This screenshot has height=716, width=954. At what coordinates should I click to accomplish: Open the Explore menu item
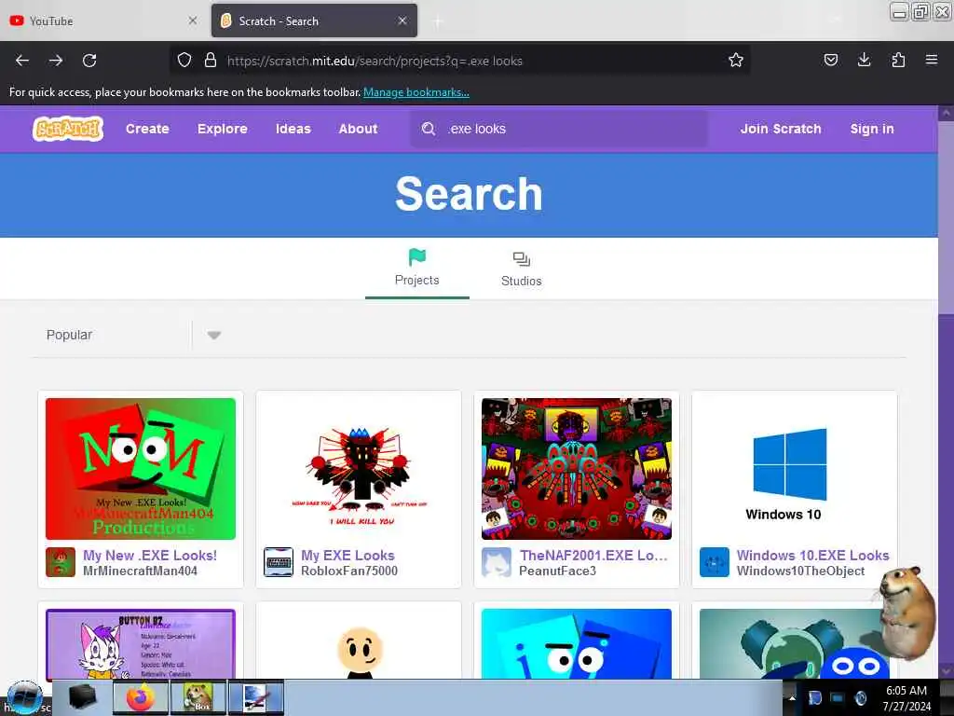[222, 129]
